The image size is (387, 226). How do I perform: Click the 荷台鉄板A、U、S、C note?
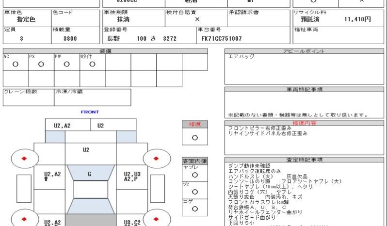(x=257, y=207)
